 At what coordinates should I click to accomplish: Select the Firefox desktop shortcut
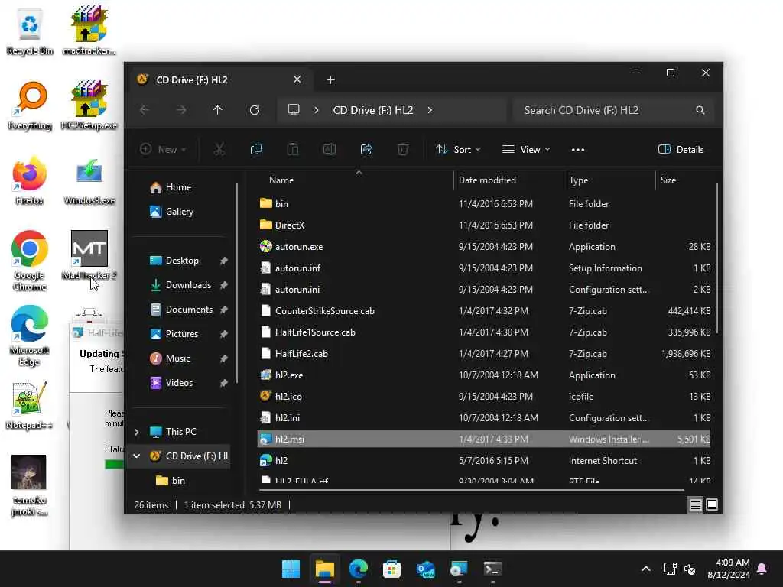pyautogui.click(x=30, y=180)
